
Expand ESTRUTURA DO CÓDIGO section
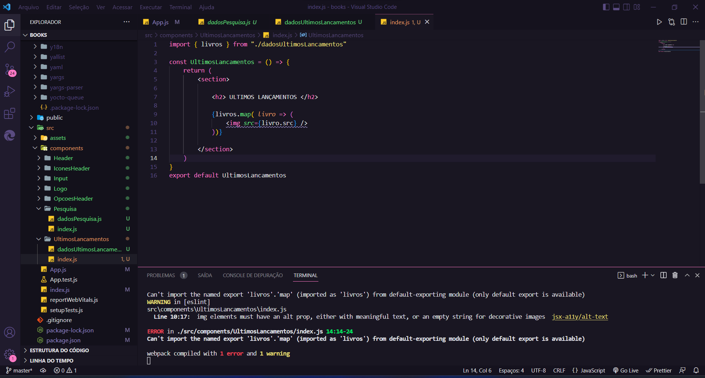(x=59, y=350)
